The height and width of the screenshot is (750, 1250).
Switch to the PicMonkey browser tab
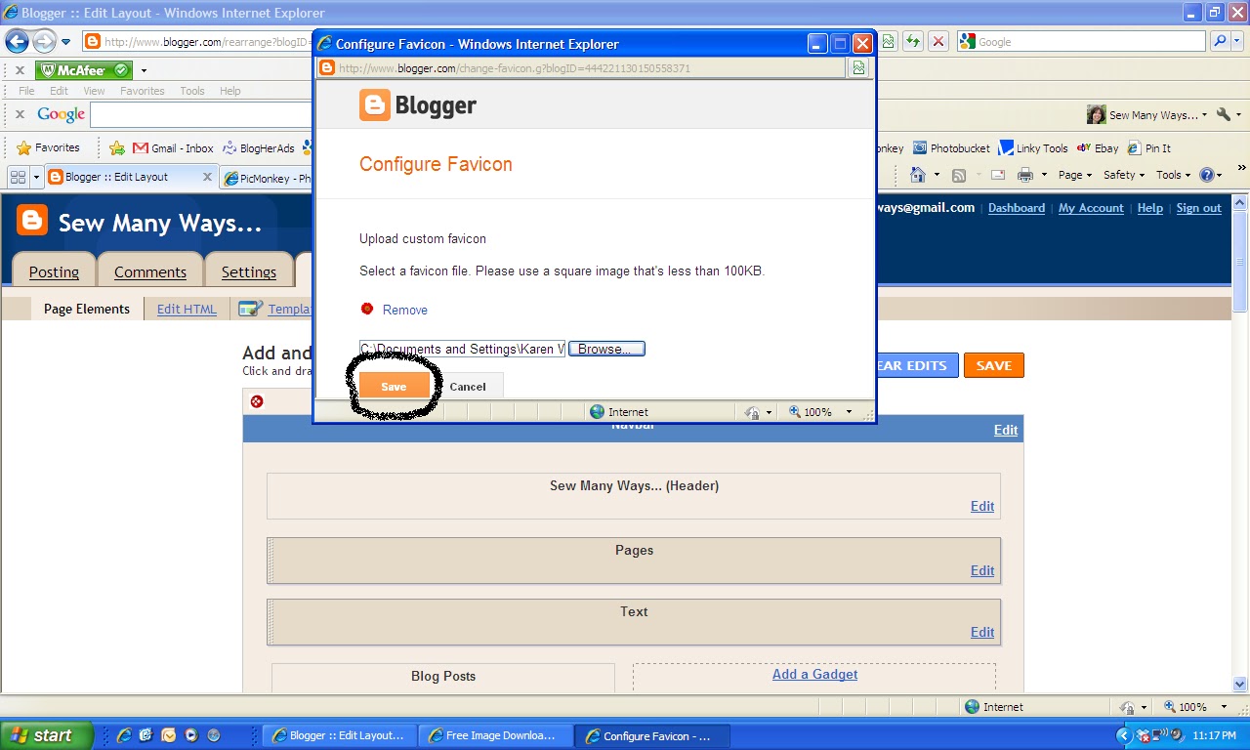(x=266, y=178)
